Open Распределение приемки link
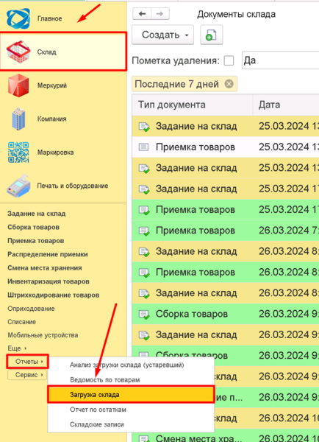Image resolution: width=319 pixels, height=442 pixels. 48,254
